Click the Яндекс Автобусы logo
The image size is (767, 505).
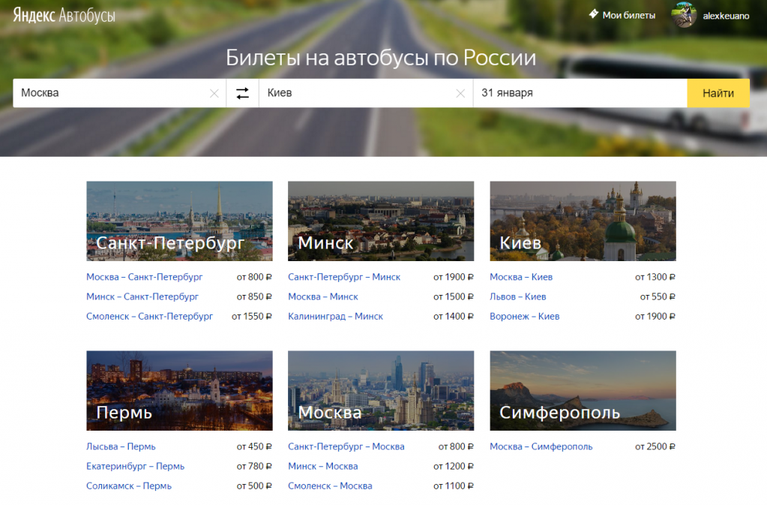64,15
